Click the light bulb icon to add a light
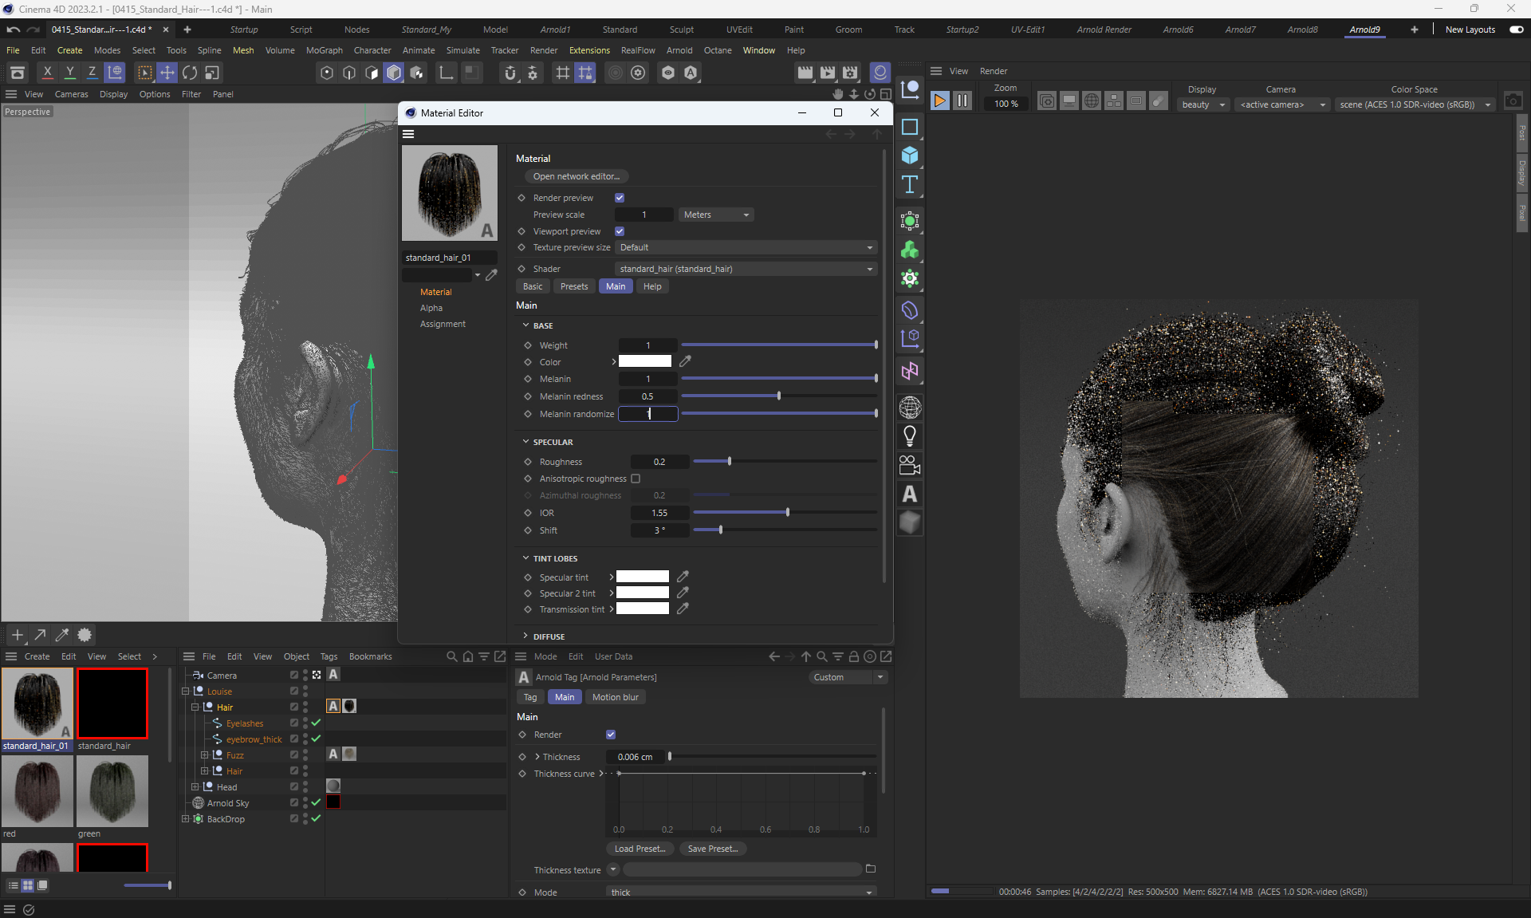Viewport: 1531px width, 918px height. [x=909, y=436]
